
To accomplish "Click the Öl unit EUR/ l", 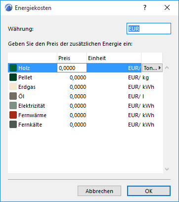I will coord(136,96).
